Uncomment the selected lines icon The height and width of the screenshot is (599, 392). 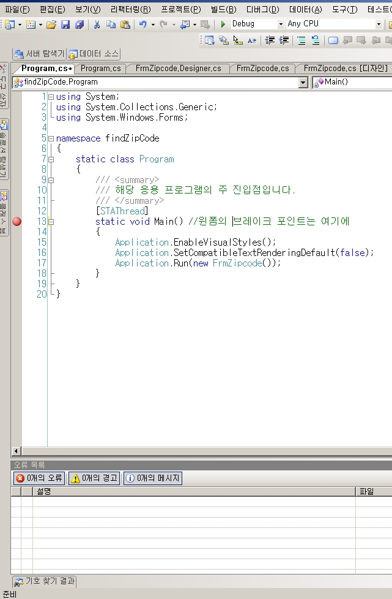click(x=316, y=40)
